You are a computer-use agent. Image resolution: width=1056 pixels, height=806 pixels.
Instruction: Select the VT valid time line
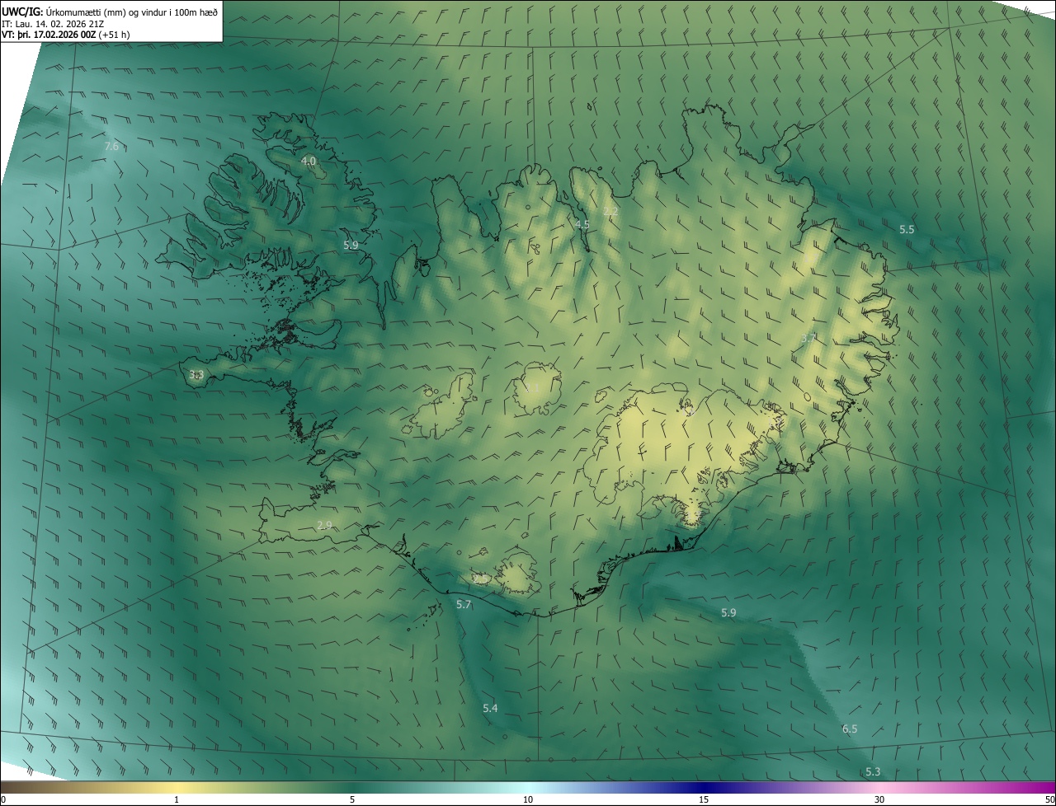[x=65, y=35]
